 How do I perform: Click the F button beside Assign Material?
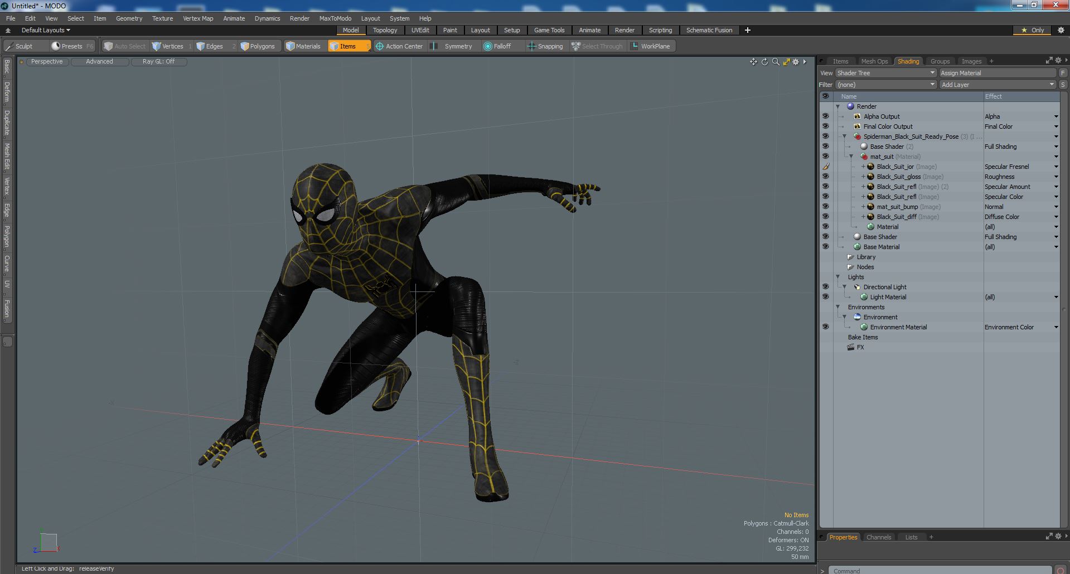pyautogui.click(x=1063, y=73)
